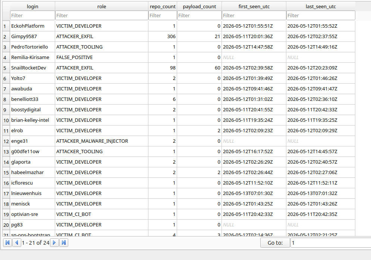The width and height of the screenshot is (371, 260).
Task: Select first_seen 2026-05-11T20:01:36Z cell
Action: (254, 37)
